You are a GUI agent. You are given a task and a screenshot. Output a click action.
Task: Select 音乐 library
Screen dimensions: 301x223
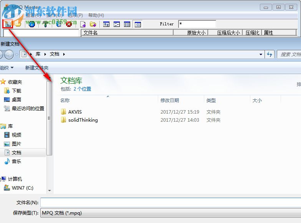click(16, 161)
